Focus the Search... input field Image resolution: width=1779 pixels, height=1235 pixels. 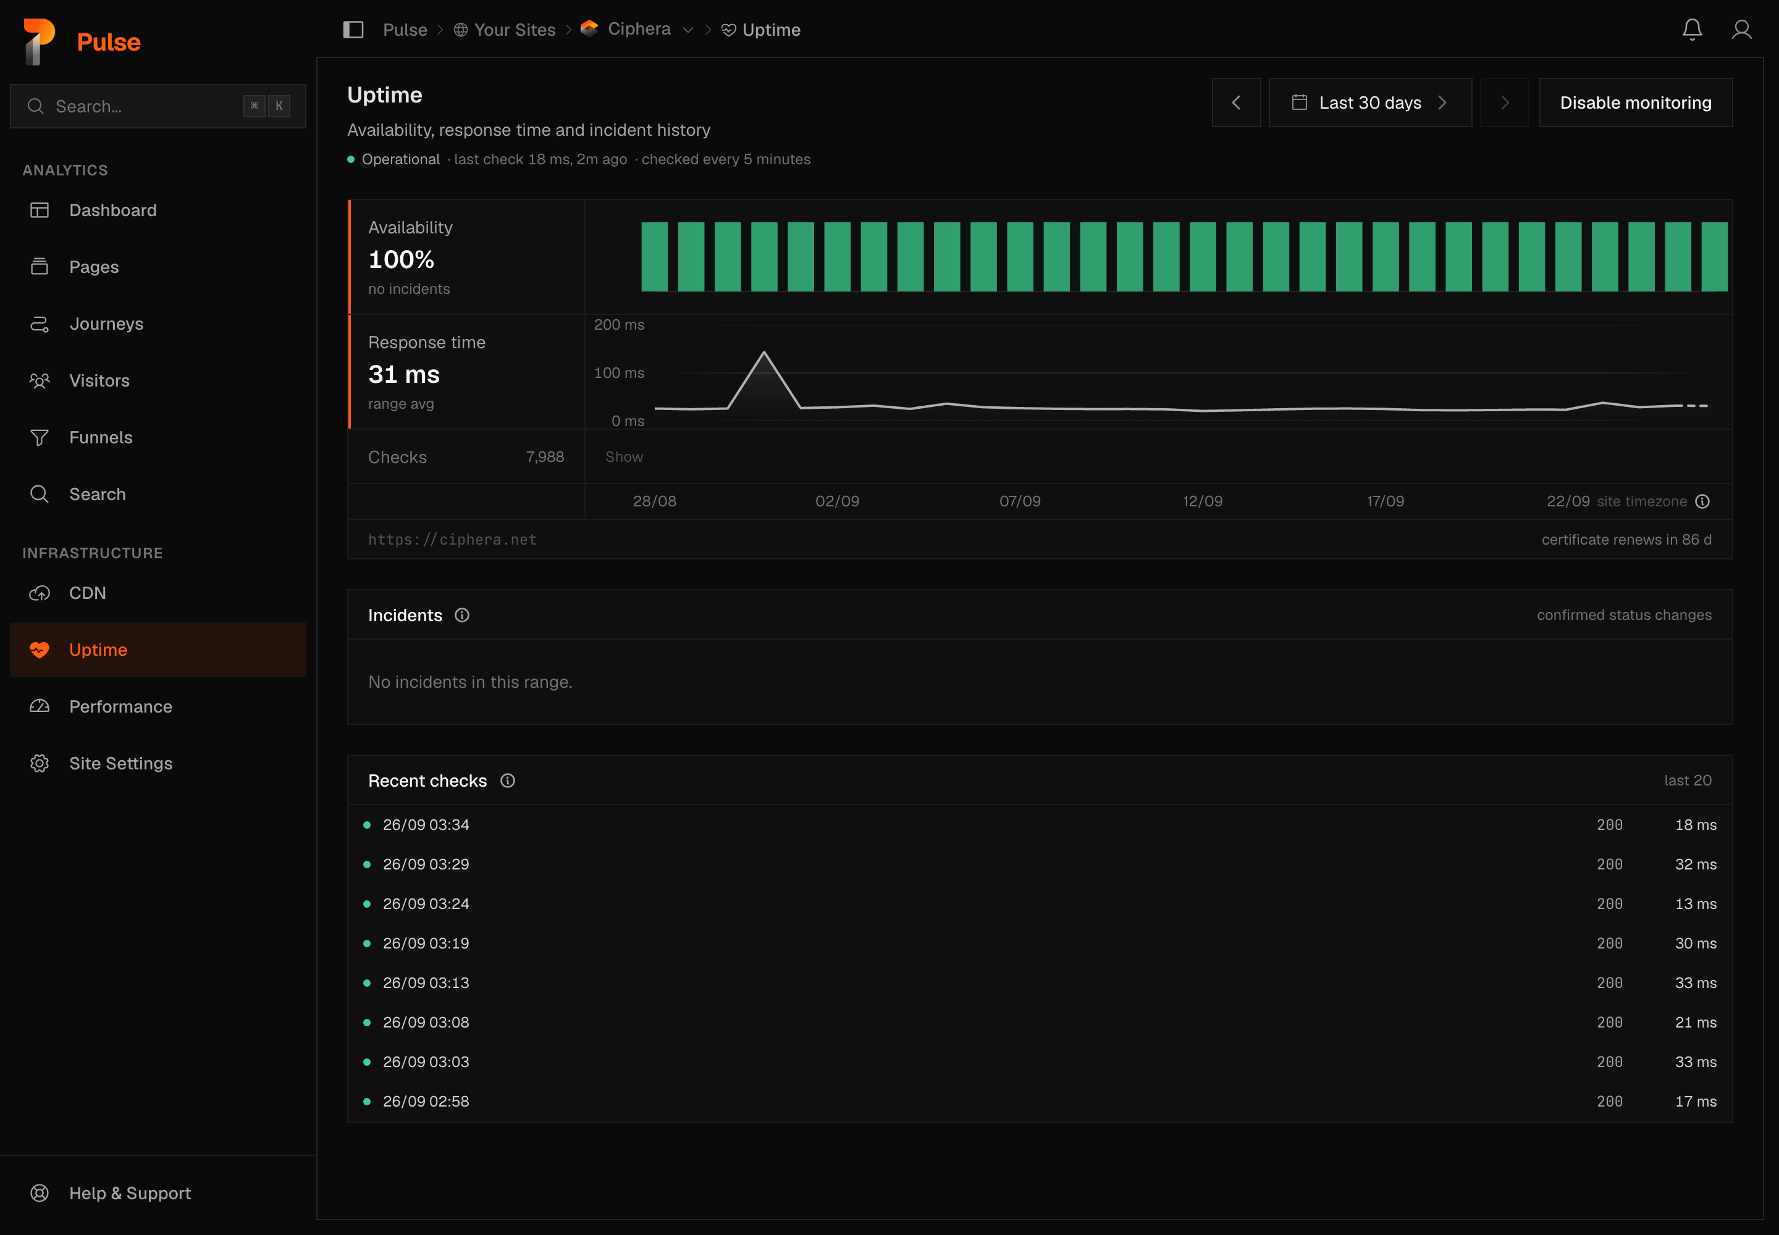pos(158,106)
